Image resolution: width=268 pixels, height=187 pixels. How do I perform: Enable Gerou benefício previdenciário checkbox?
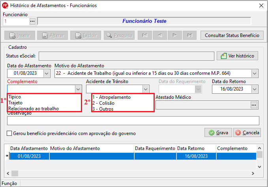click(x=9, y=133)
